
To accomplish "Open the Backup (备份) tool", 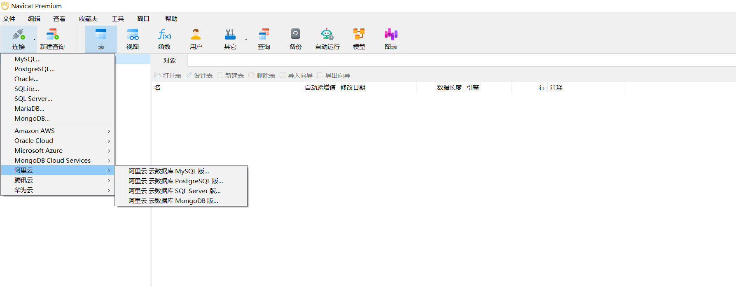I will point(296,39).
